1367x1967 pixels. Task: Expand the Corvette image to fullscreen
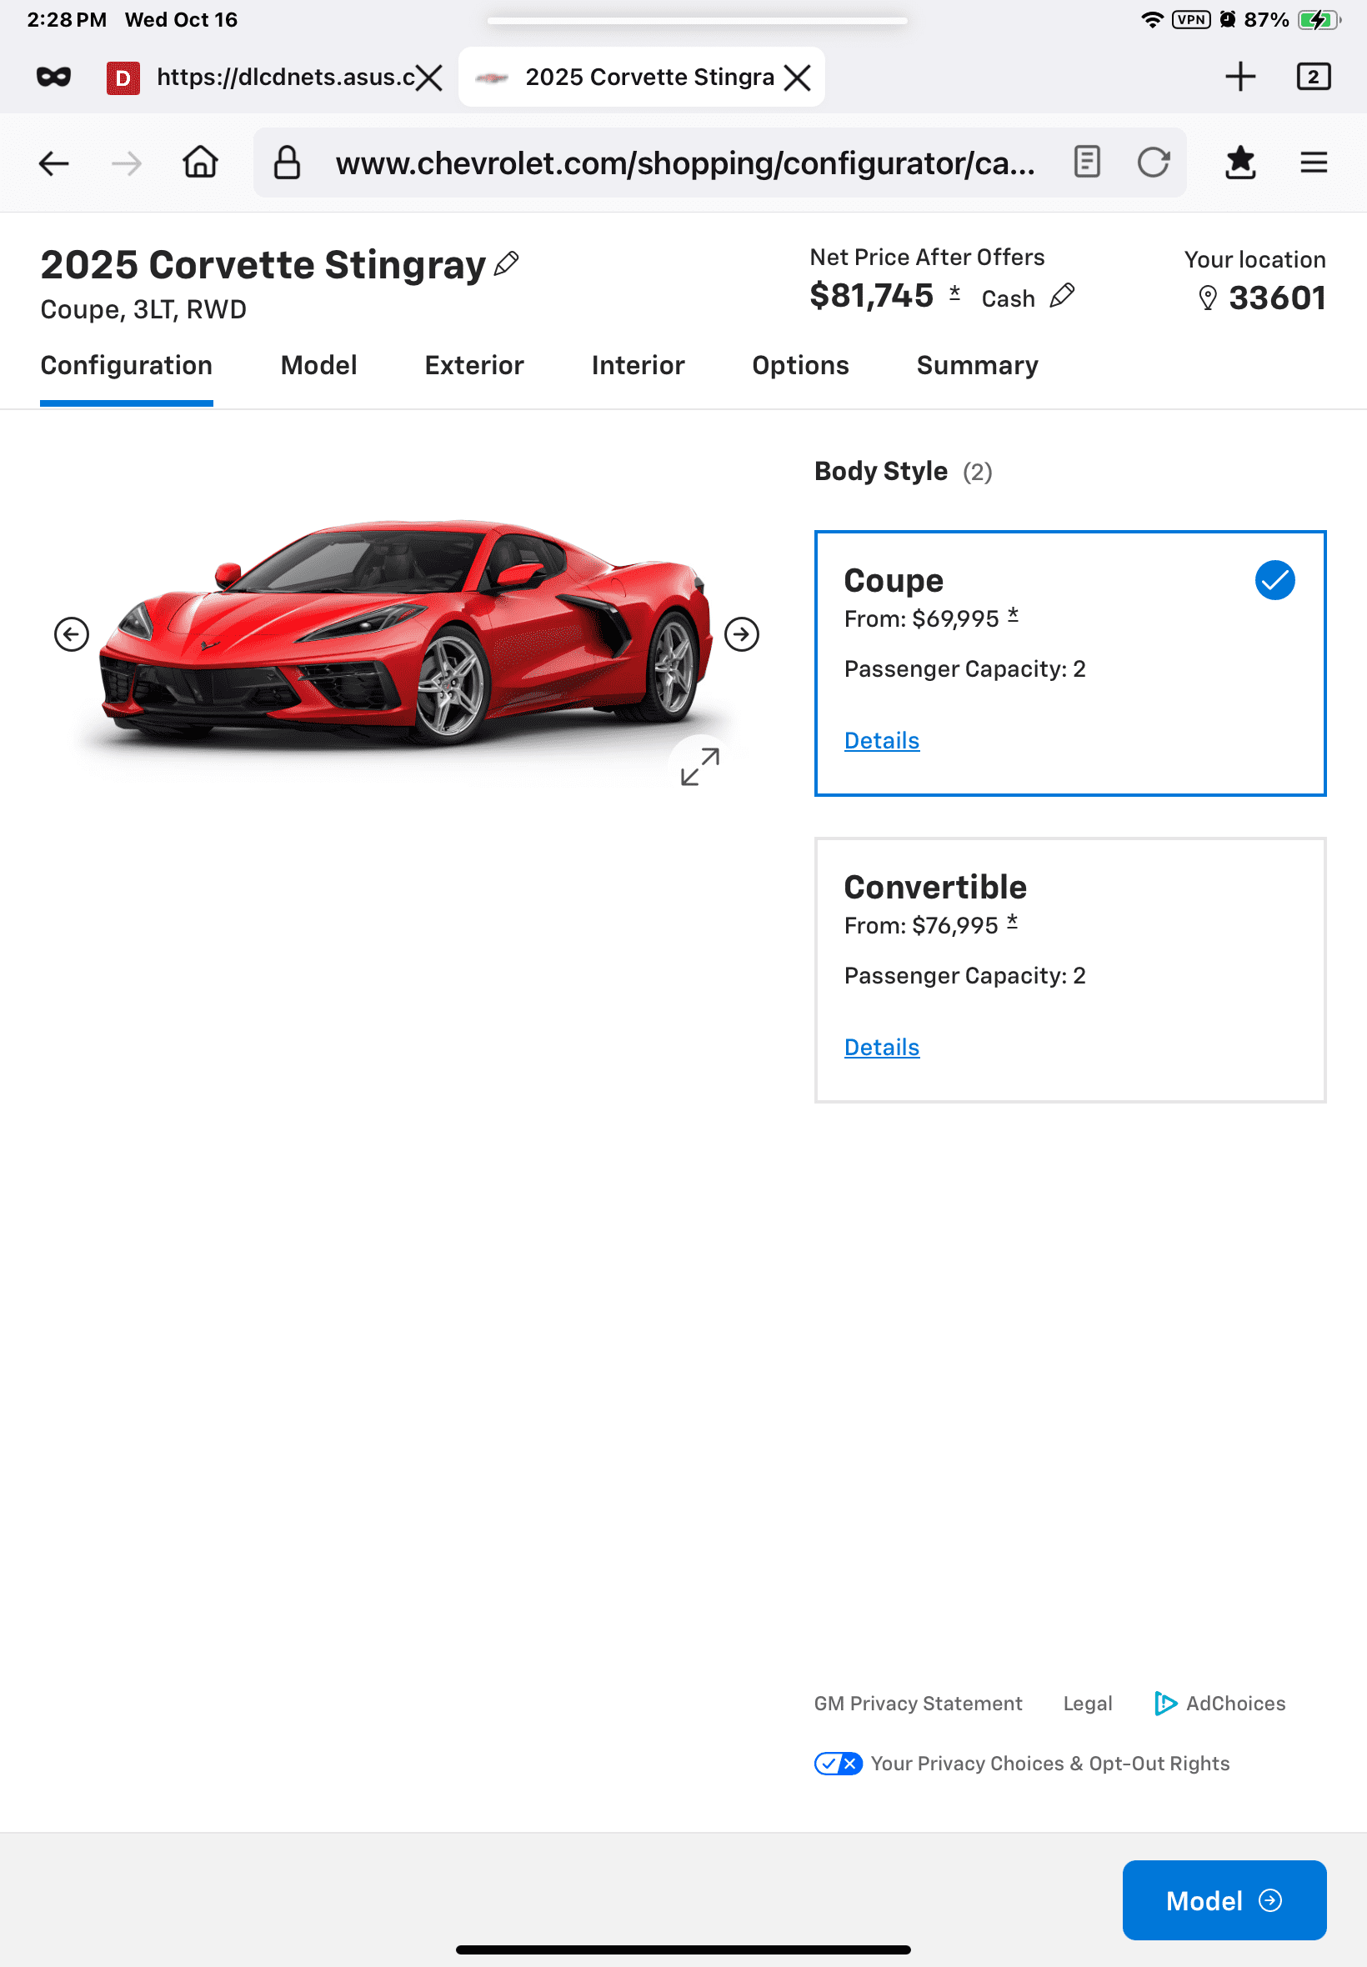pos(700,767)
